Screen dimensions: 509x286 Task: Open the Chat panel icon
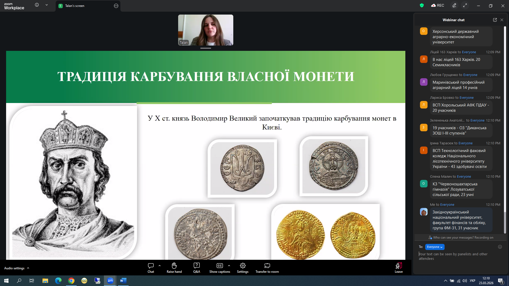[x=151, y=266]
